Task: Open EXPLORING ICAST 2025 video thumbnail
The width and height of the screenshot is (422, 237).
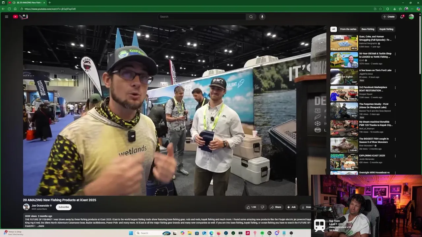Action: tap(344, 162)
